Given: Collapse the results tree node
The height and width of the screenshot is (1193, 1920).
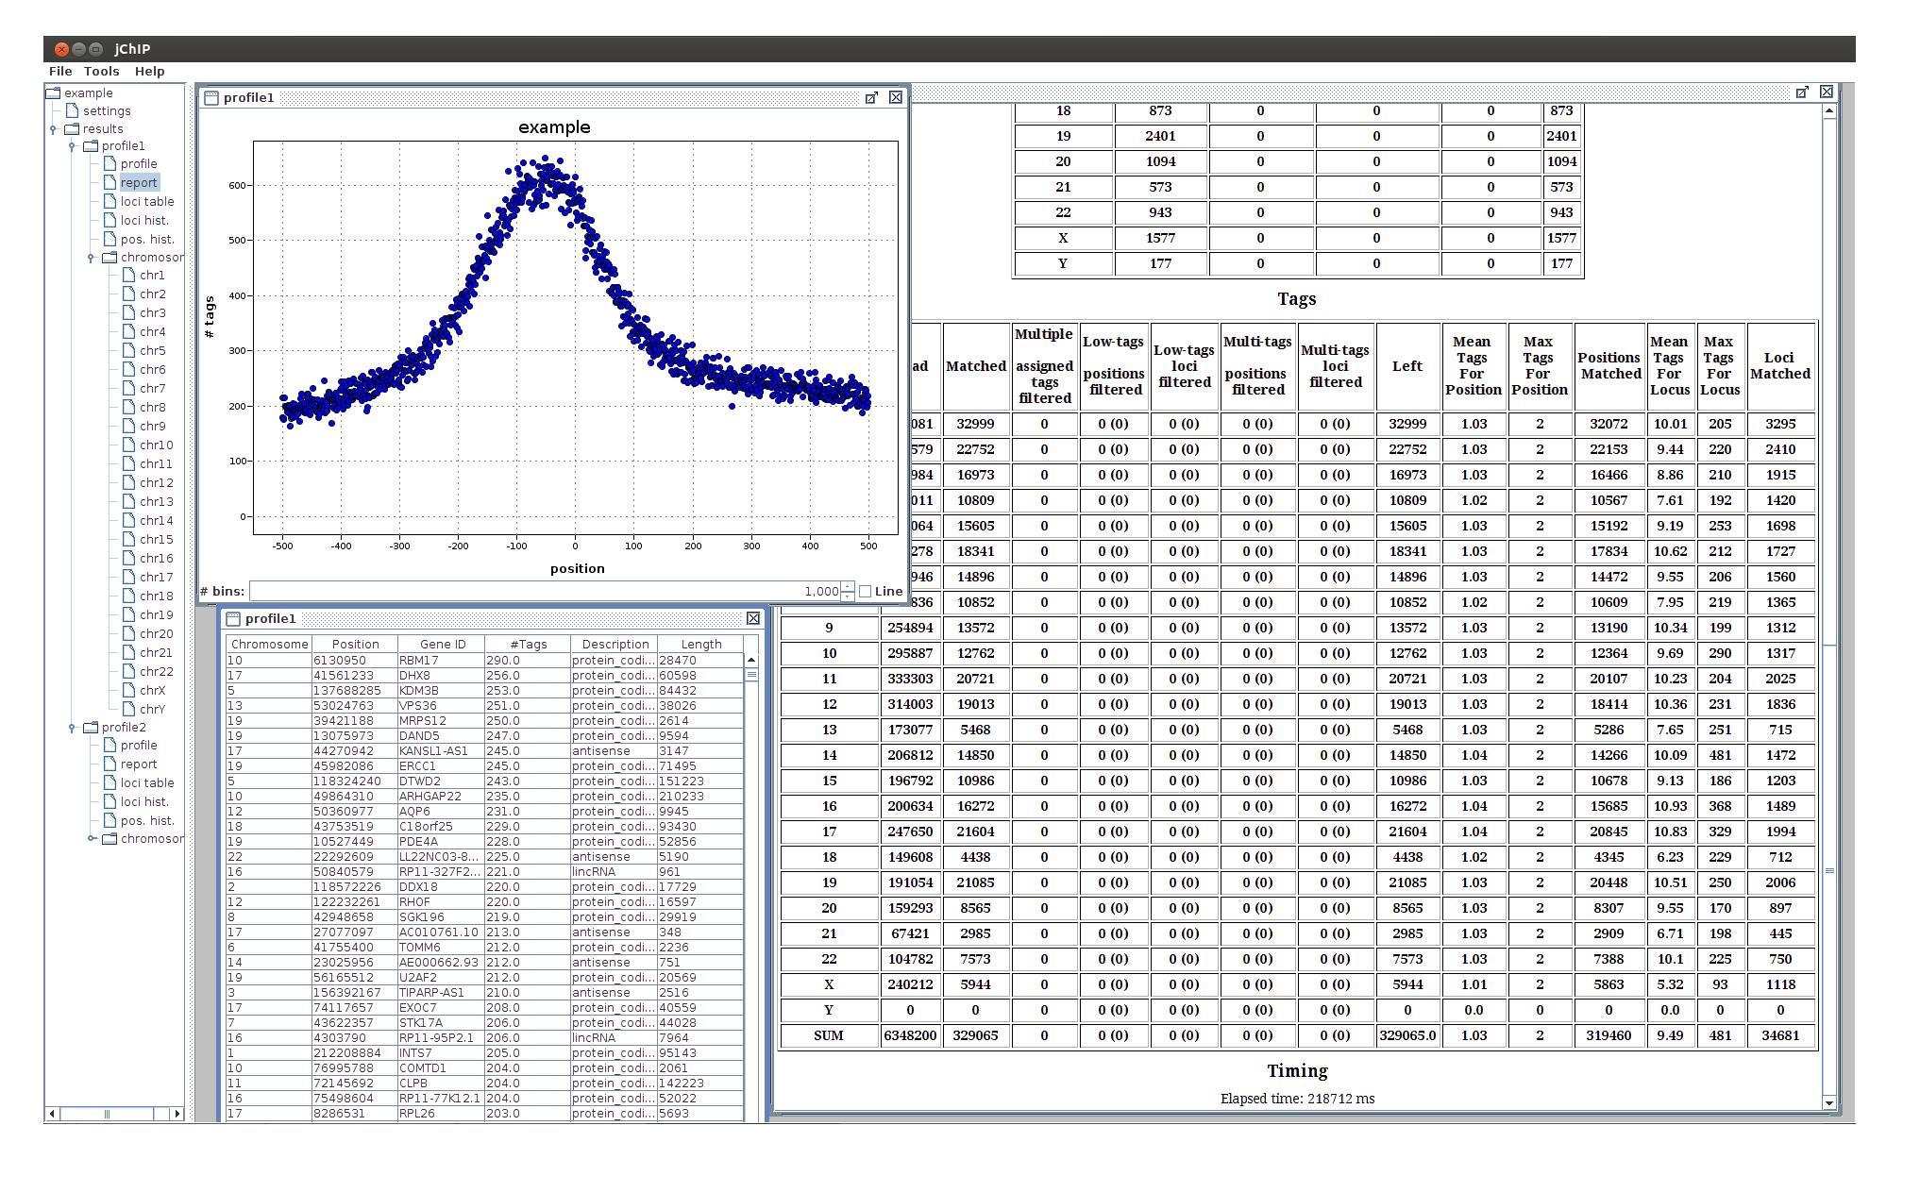Looking at the screenshot, I should 54,129.
